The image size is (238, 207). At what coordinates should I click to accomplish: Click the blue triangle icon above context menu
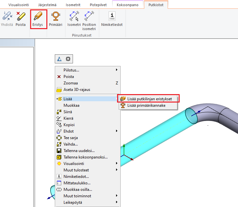pyautogui.click(x=59, y=59)
